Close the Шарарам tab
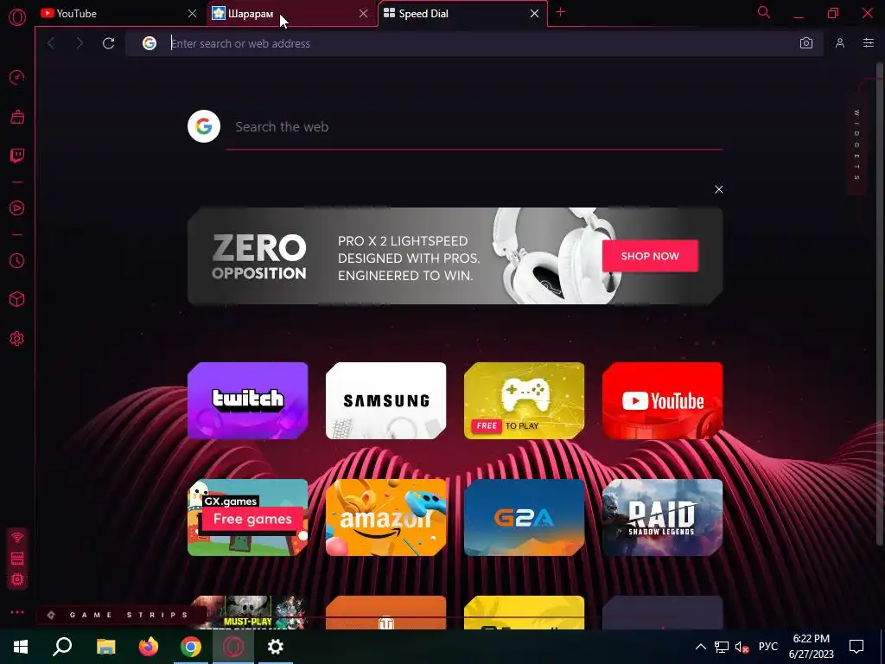 tap(364, 14)
